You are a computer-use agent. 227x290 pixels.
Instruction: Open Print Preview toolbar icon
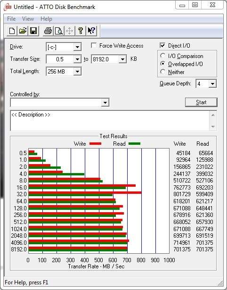pyautogui.click(x=59, y=31)
